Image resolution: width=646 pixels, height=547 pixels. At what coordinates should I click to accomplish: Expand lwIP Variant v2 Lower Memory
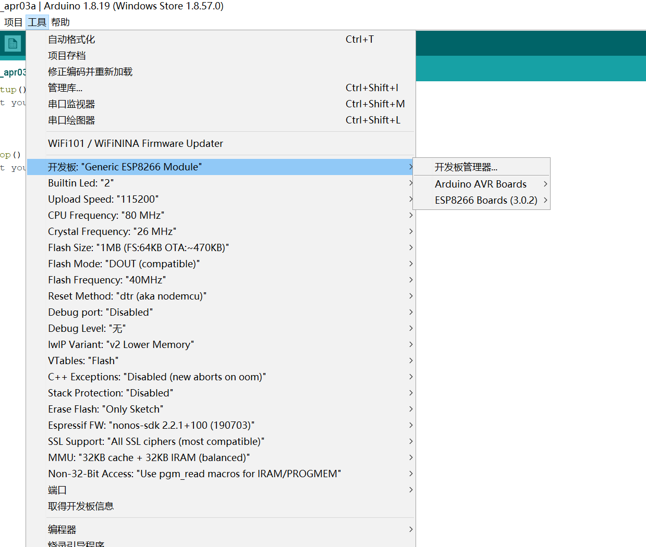(x=221, y=344)
